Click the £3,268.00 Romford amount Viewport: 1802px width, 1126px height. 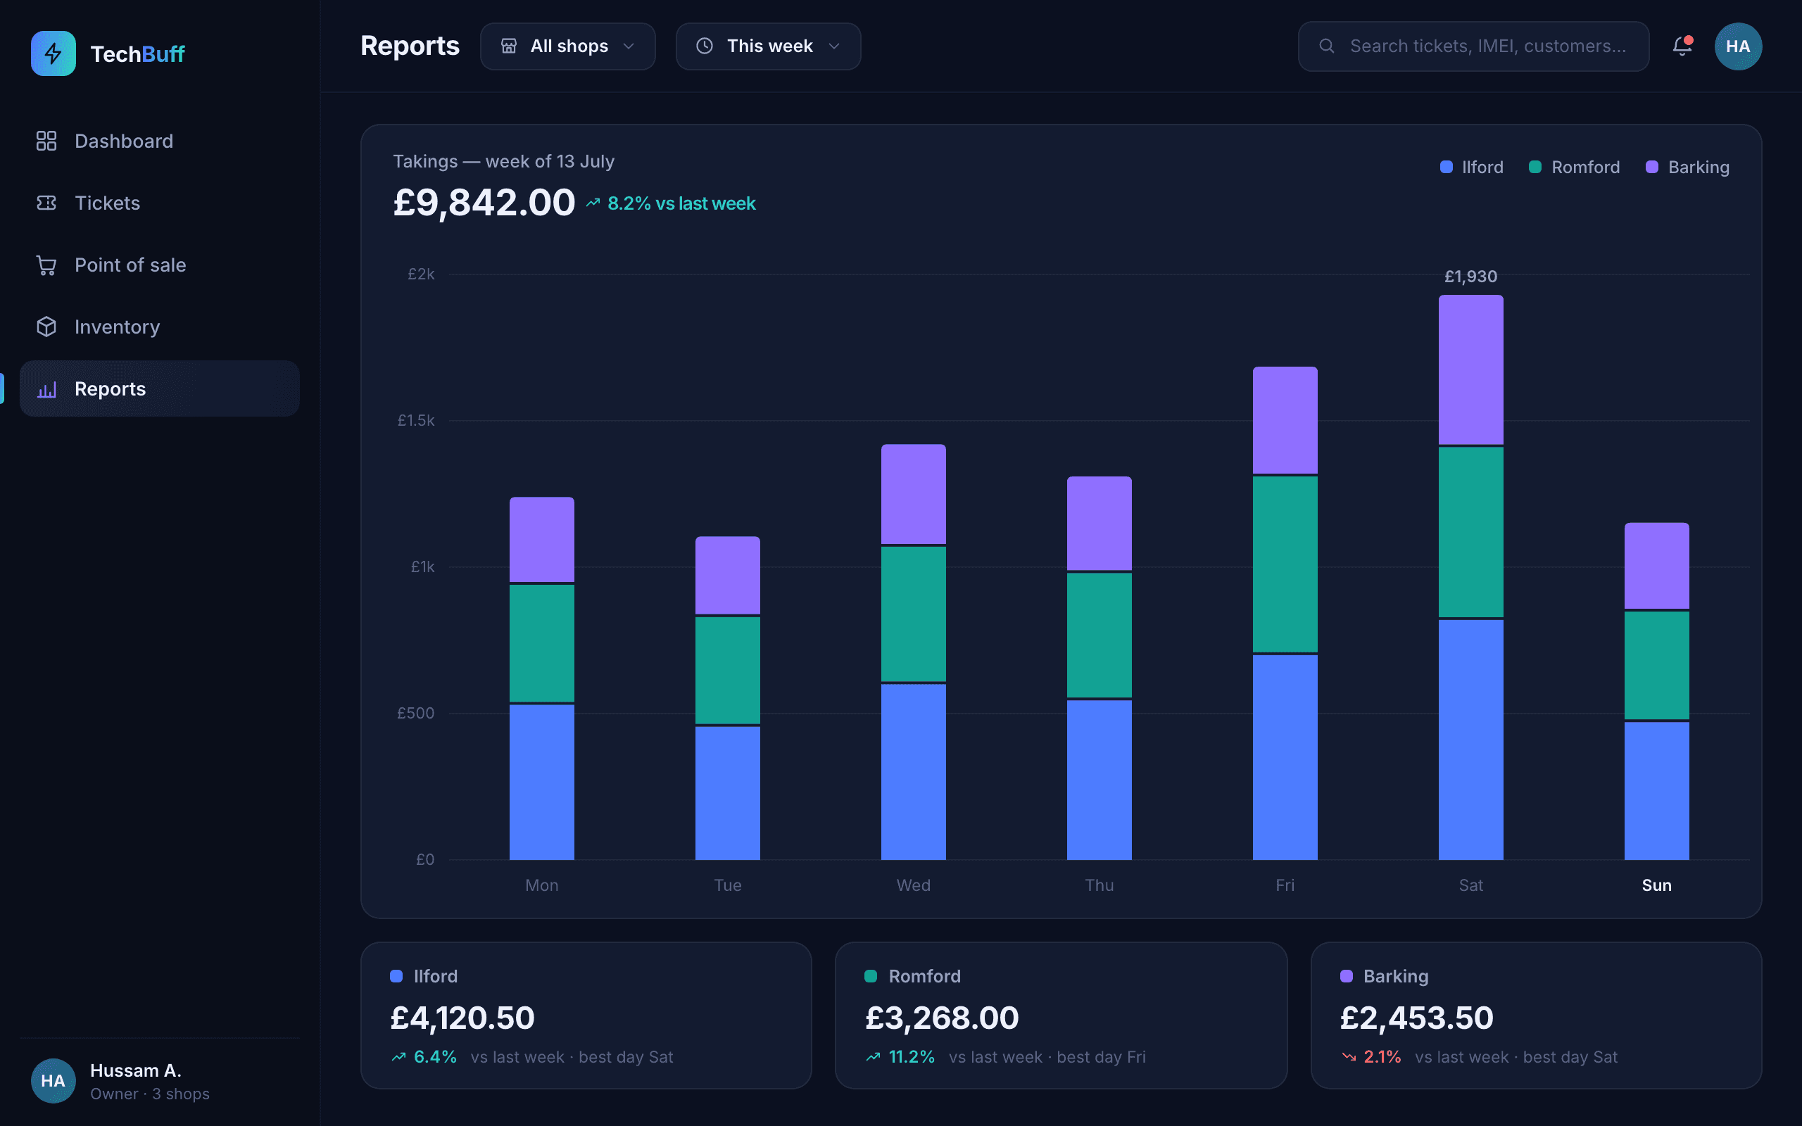(x=942, y=1018)
